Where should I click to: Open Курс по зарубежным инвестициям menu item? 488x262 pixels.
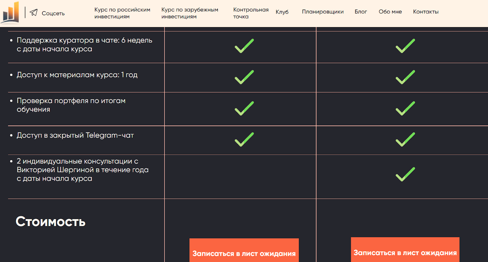point(190,13)
